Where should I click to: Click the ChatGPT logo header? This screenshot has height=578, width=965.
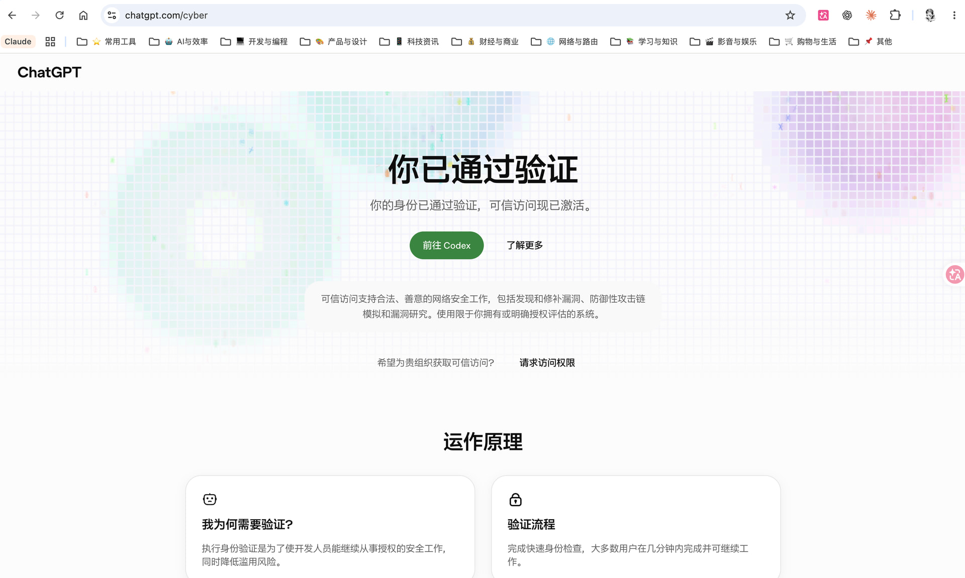coord(49,72)
